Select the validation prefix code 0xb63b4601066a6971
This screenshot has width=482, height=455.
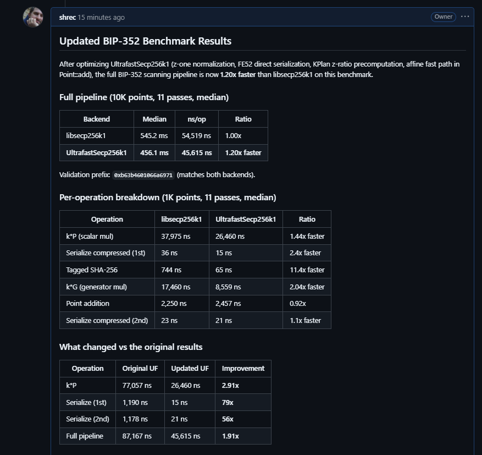click(x=143, y=175)
